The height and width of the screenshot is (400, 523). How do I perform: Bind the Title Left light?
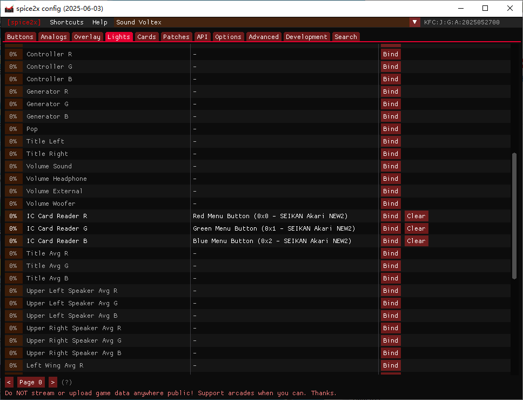[x=390, y=141]
